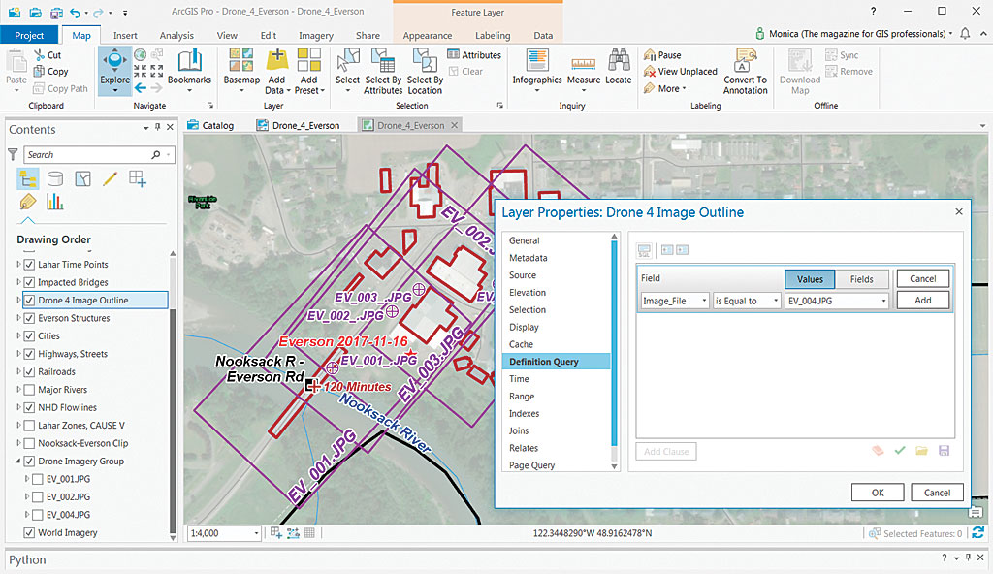Open the Image_File field dropdown
Screen dimensions: 993x574
click(x=705, y=300)
